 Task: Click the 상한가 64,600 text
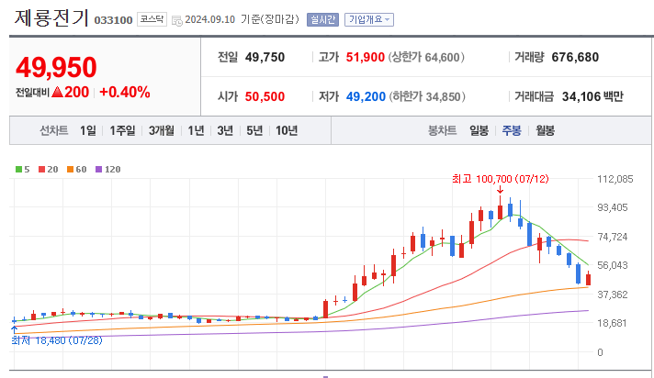point(426,57)
